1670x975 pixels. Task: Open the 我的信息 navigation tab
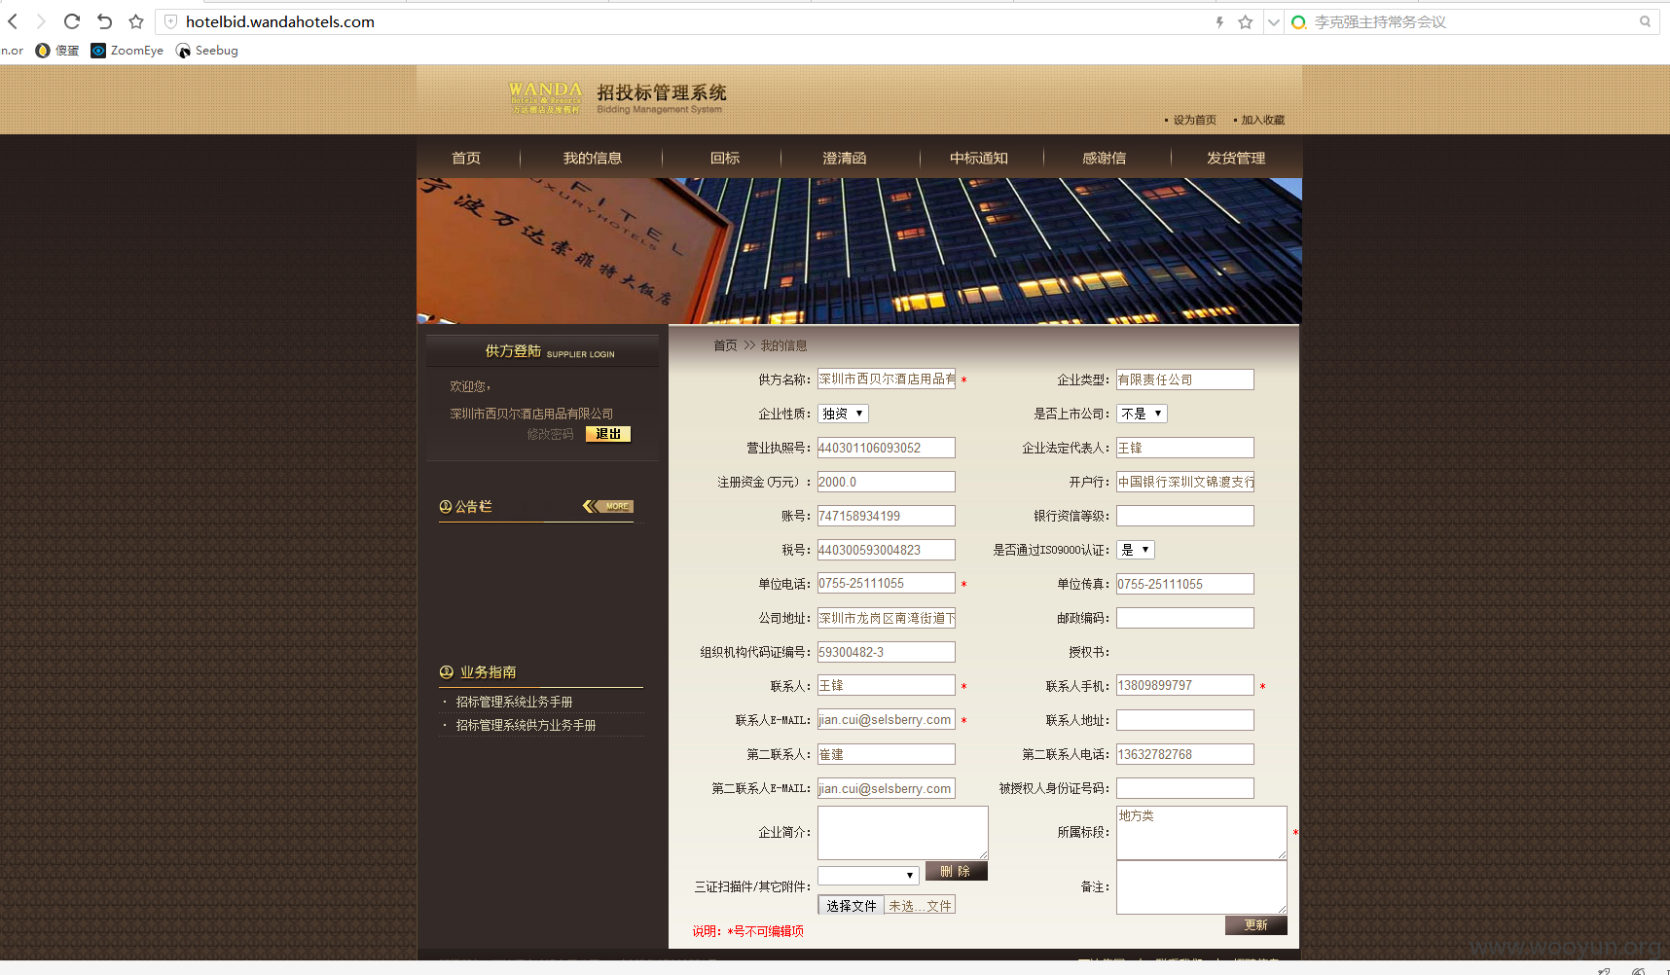pyautogui.click(x=592, y=158)
